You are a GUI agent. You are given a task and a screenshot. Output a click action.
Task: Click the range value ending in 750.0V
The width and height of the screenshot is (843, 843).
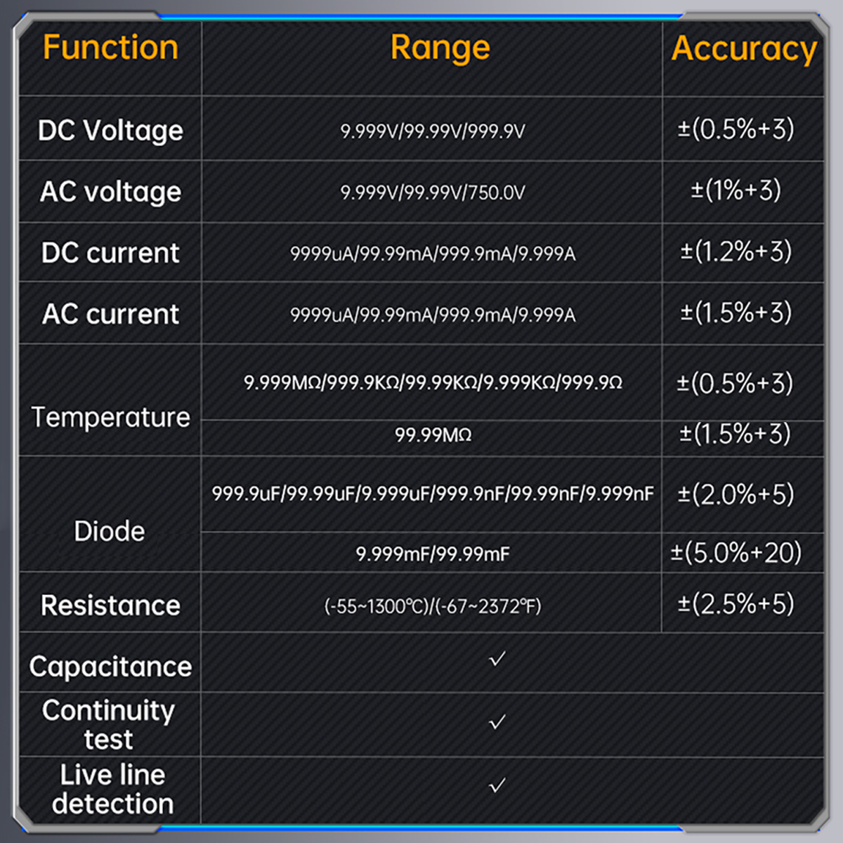point(433,192)
